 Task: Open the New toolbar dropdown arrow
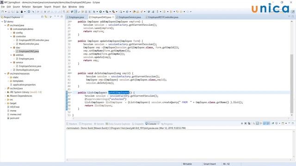point(6,12)
